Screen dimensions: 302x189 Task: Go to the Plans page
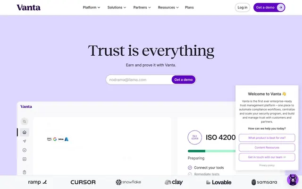coord(189,8)
